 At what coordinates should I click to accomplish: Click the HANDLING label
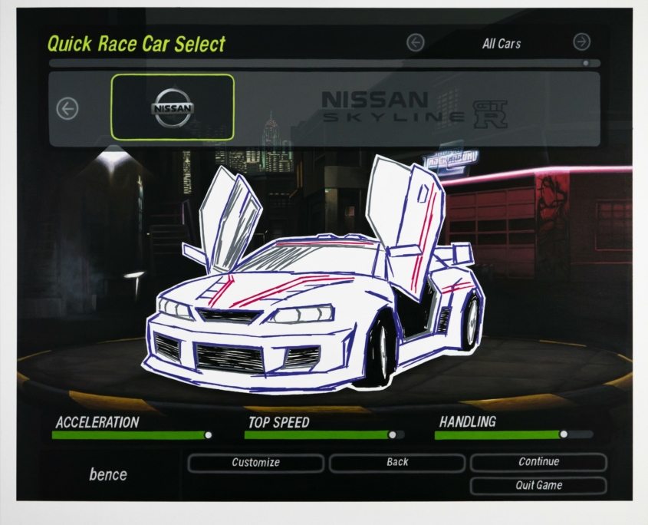click(467, 421)
